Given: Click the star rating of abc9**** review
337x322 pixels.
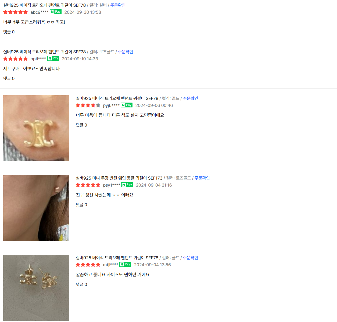Looking at the screenshot, I should (16, 12).
